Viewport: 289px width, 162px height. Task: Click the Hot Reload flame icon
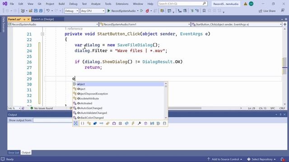coord(147,11)
